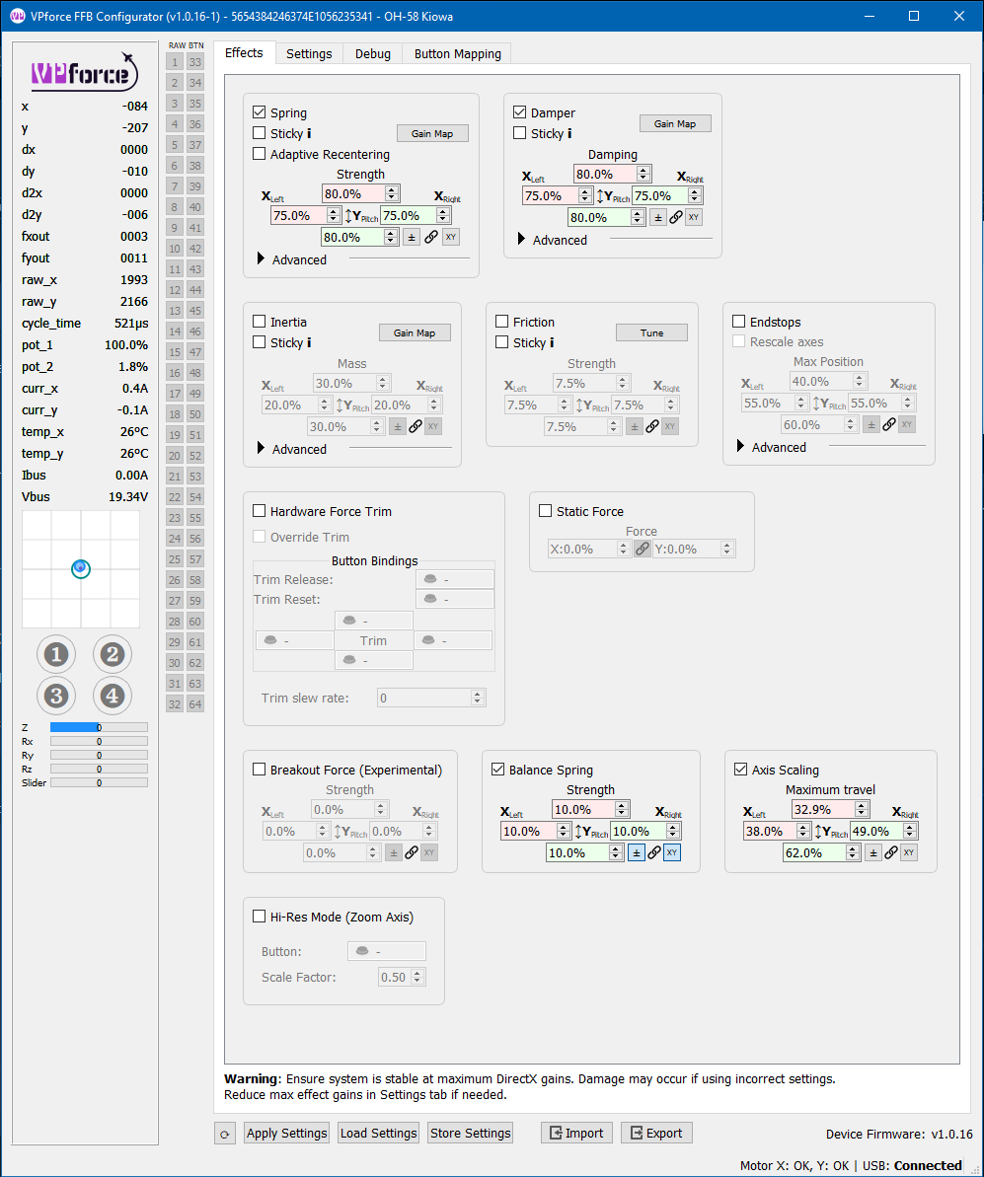Click Axis Scaling 32.9% spinner arrows
The image size is (984, 1177).
pos(862,809)
